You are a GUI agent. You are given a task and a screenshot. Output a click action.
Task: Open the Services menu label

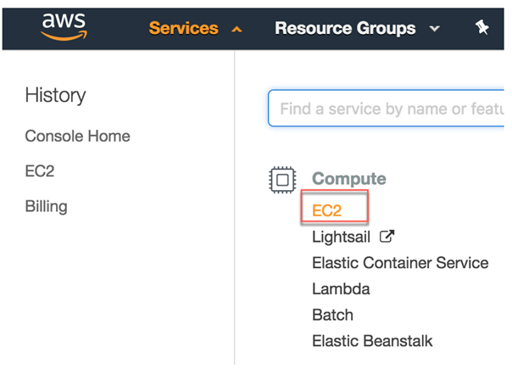tap(183, 28)
